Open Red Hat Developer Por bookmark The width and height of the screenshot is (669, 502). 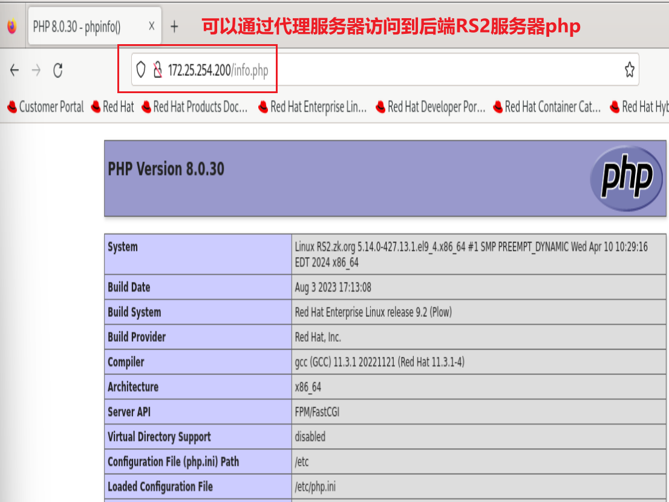coord(431,106)
